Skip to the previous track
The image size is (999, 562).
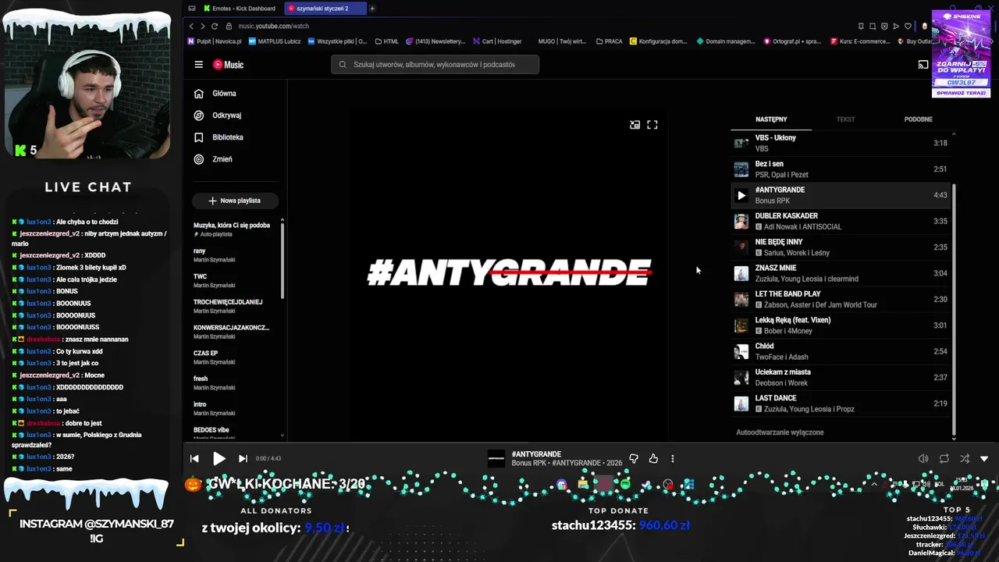coord(194,459)
